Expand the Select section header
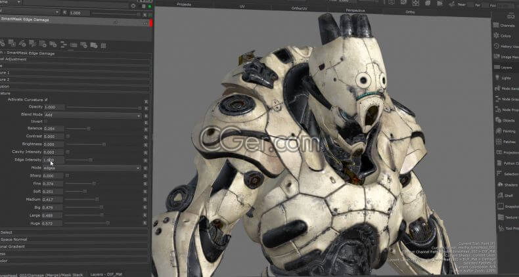 click(x=74, y=232)
